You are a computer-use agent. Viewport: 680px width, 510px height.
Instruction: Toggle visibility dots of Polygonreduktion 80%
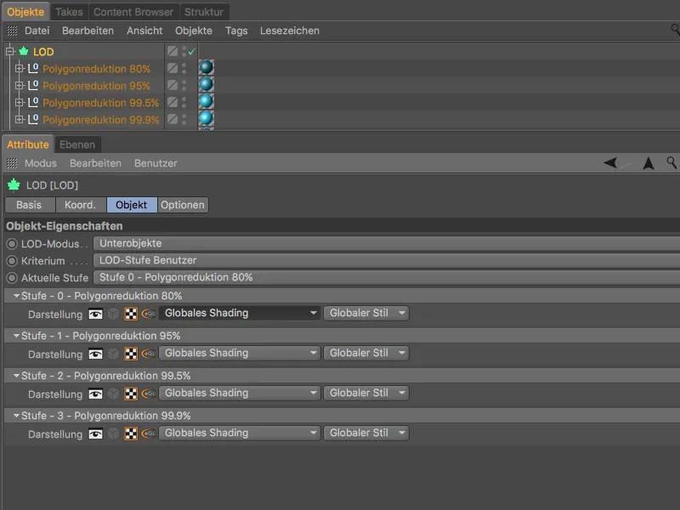pyautogui.click(x=184, y=68)
